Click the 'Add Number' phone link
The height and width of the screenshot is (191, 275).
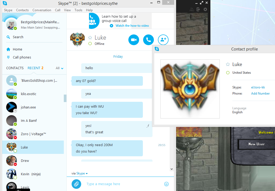(x=260, y=93)
